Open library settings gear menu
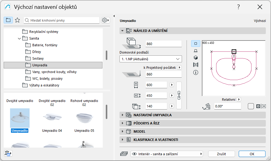This screenshot has height=161, width=271. point(105,20)
